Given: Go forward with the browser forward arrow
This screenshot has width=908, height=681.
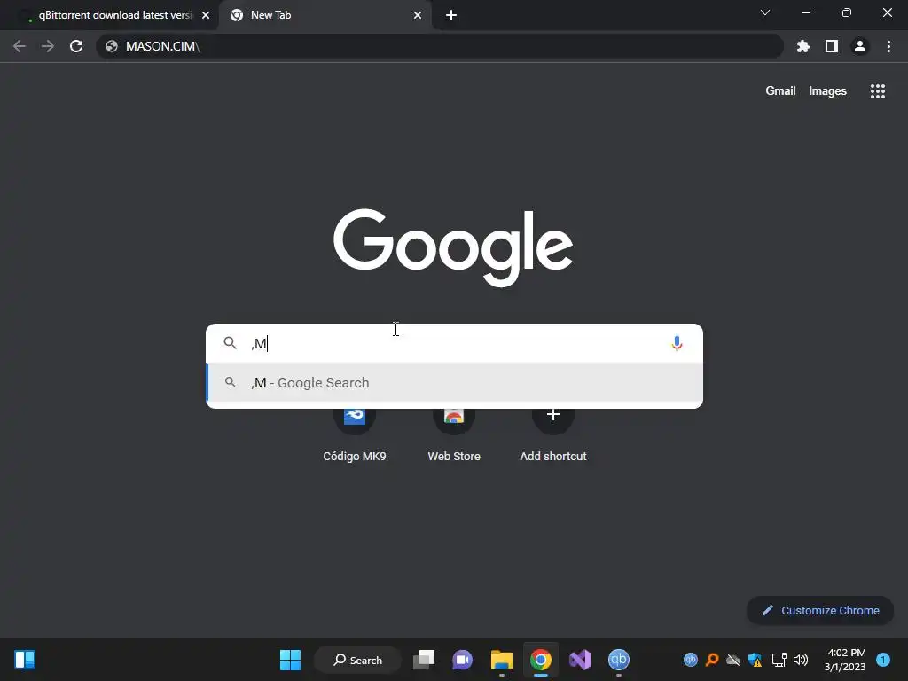Looking at the screenshot, I should [x=48, y=46].
